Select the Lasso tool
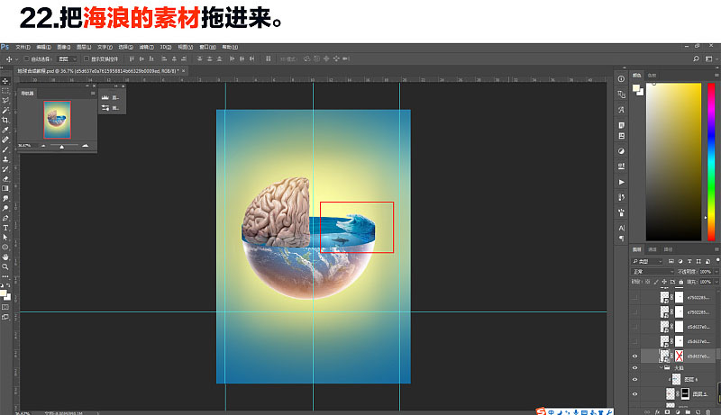Viewport: 721px width, 415px height. coord(5,101)
